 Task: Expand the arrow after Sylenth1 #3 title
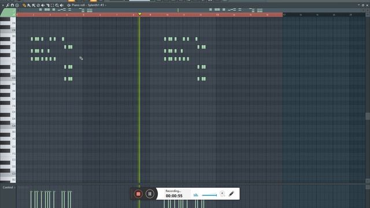(x=105, y=5)
